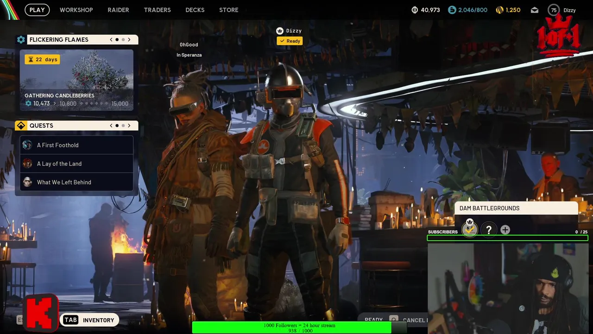
Task: Go to the TRADERS tab
Action: (x=157, y=10)
